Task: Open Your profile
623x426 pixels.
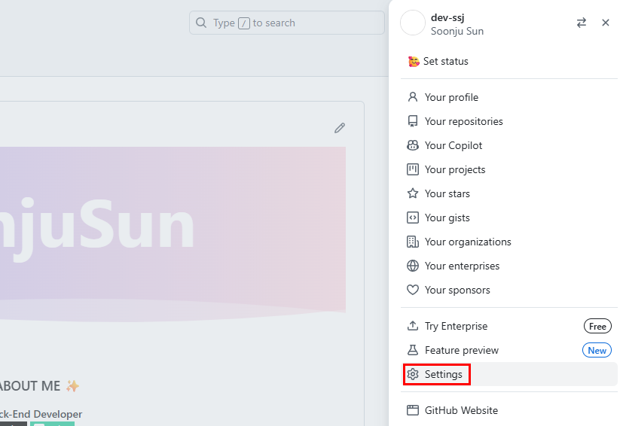Action: [509, 97]
